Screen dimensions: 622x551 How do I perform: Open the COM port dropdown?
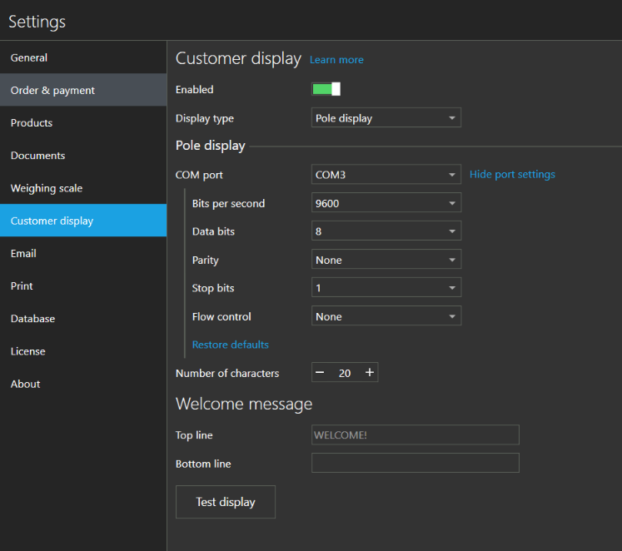[386, 175]
